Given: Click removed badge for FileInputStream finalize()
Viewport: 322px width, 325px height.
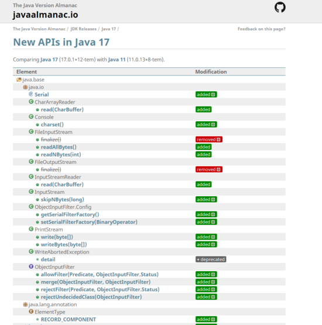Looking at the screenshot, I should [209, 139].
